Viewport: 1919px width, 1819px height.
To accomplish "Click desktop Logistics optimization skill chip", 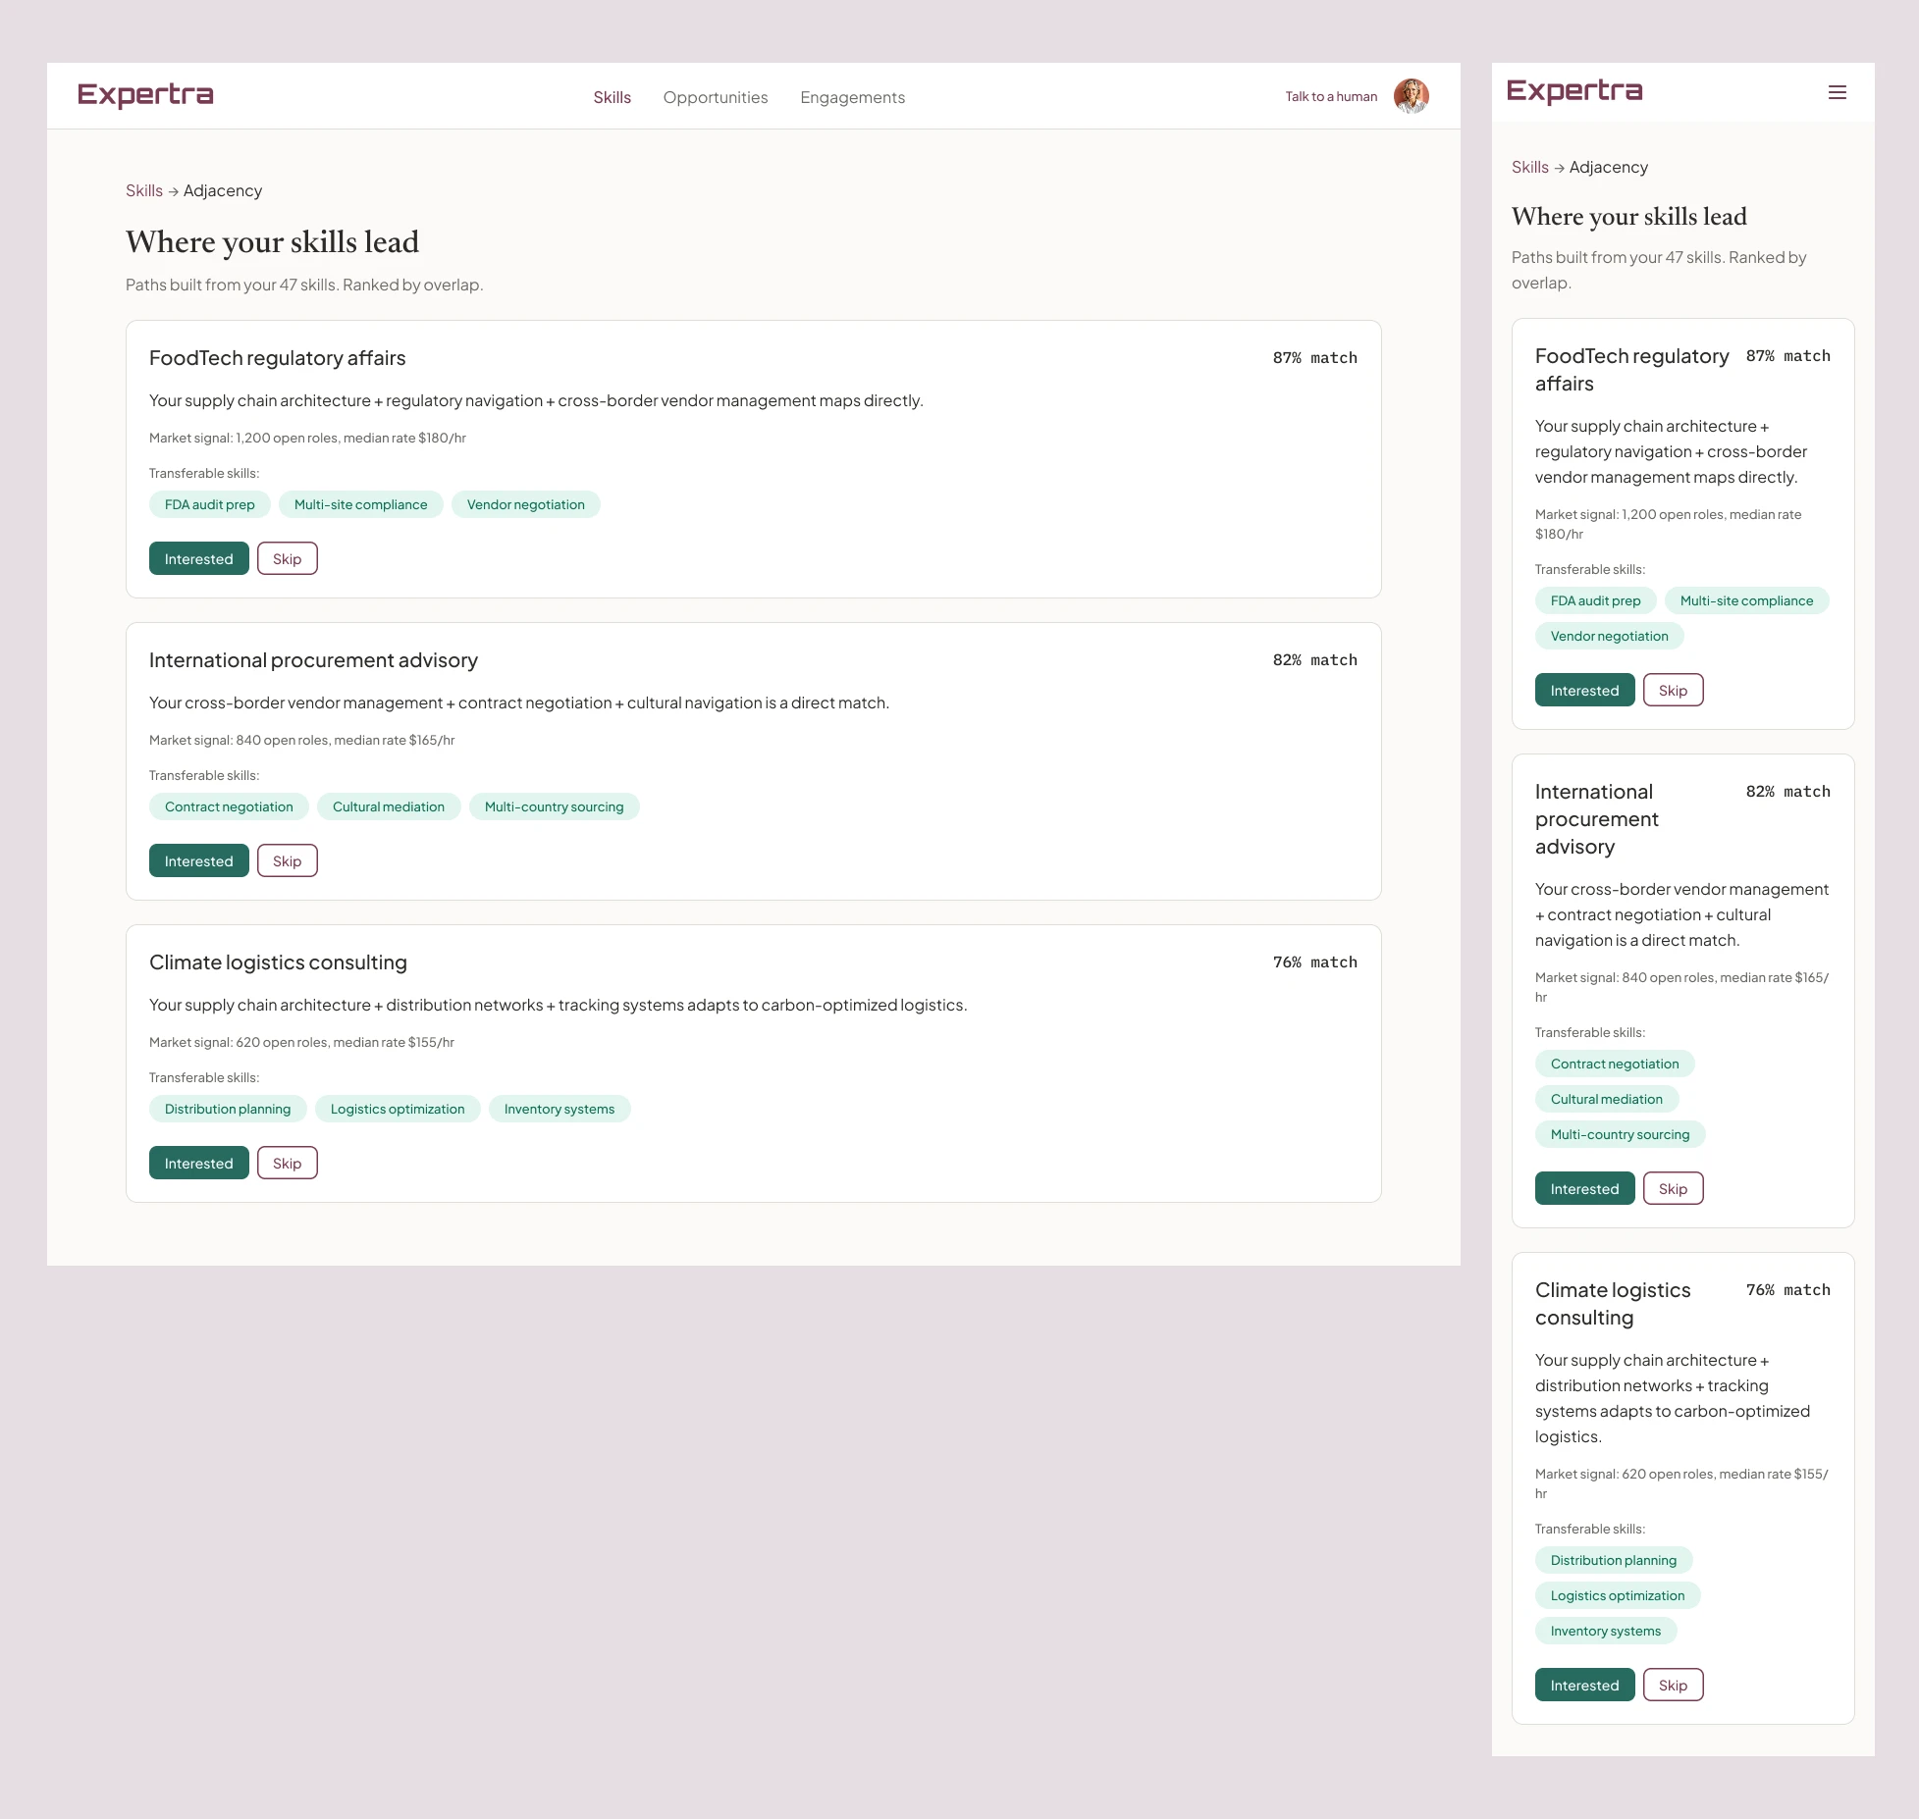I will (x=397, y=1109).
